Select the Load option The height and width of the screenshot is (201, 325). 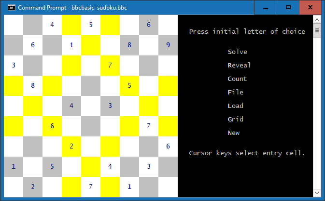tap(235, 106)
